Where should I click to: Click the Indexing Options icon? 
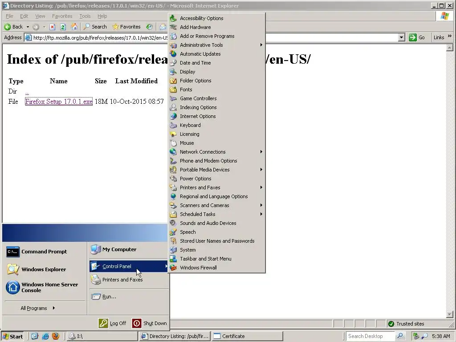[x=173, y=107]
